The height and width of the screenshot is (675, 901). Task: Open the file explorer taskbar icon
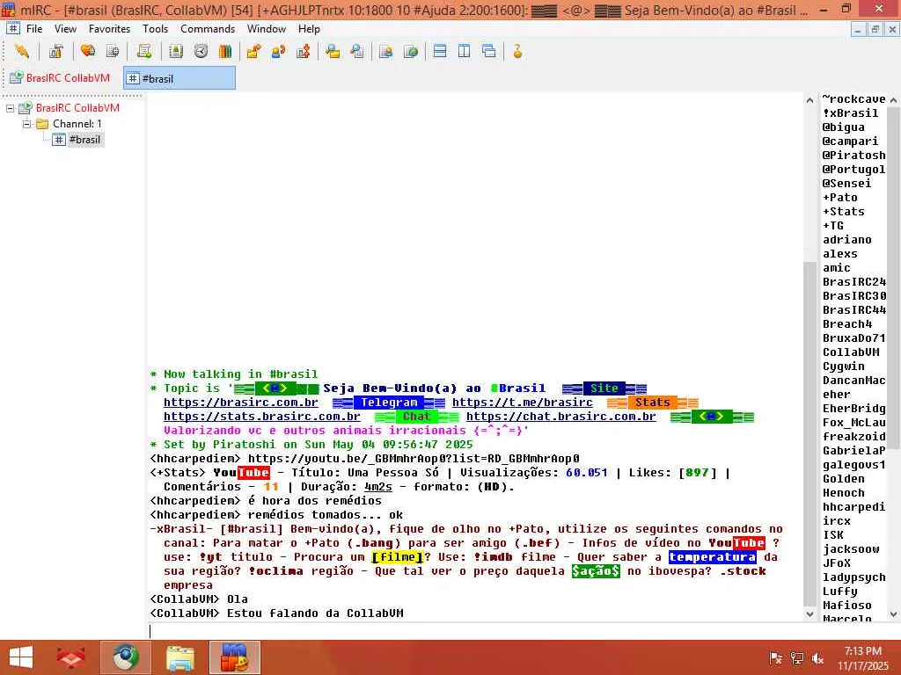180,657
